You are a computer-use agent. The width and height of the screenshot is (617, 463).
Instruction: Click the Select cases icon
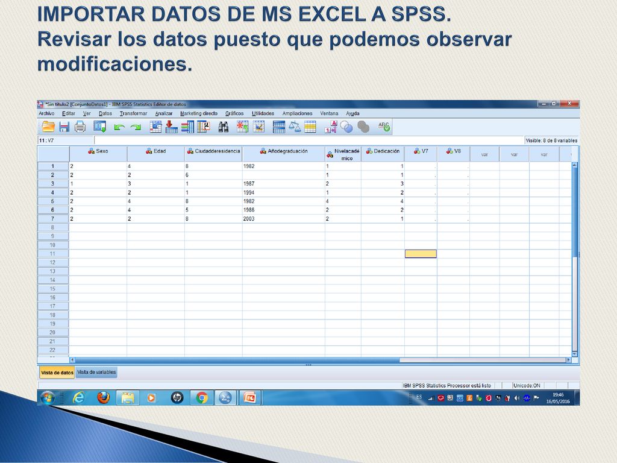coord(310,127)
